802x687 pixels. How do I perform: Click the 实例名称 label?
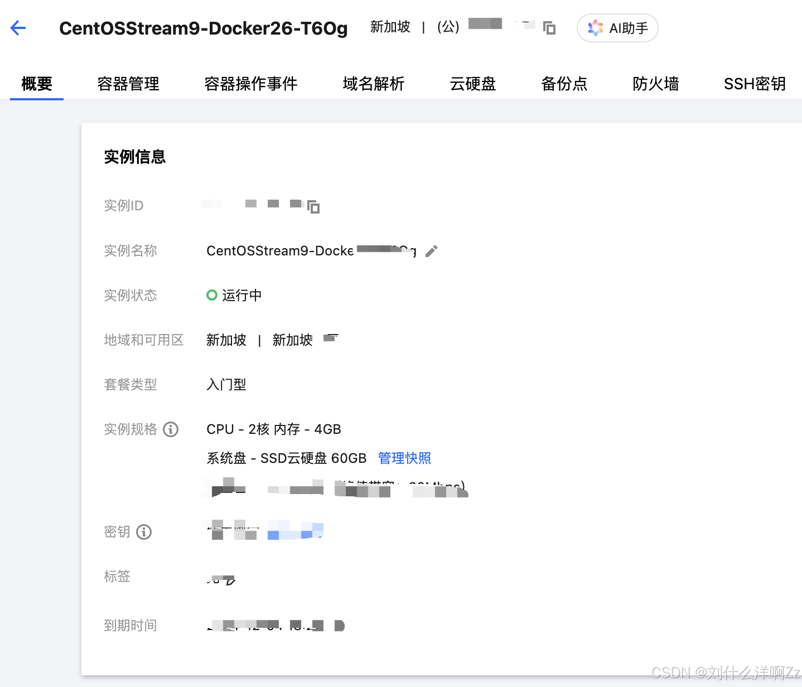[131, 251]
